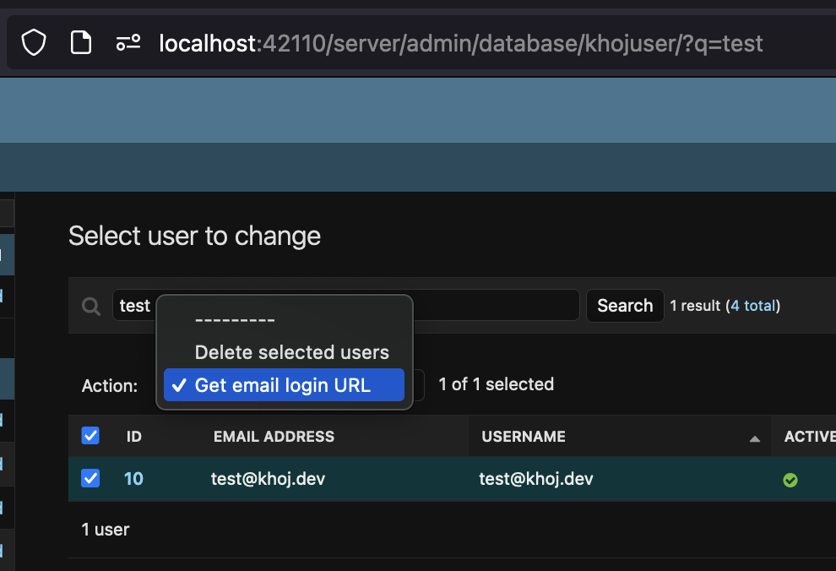This screenshot has width=836, height=571.
Task: Click the test@khoj.dev email address cell
Action: pos(268,479)
